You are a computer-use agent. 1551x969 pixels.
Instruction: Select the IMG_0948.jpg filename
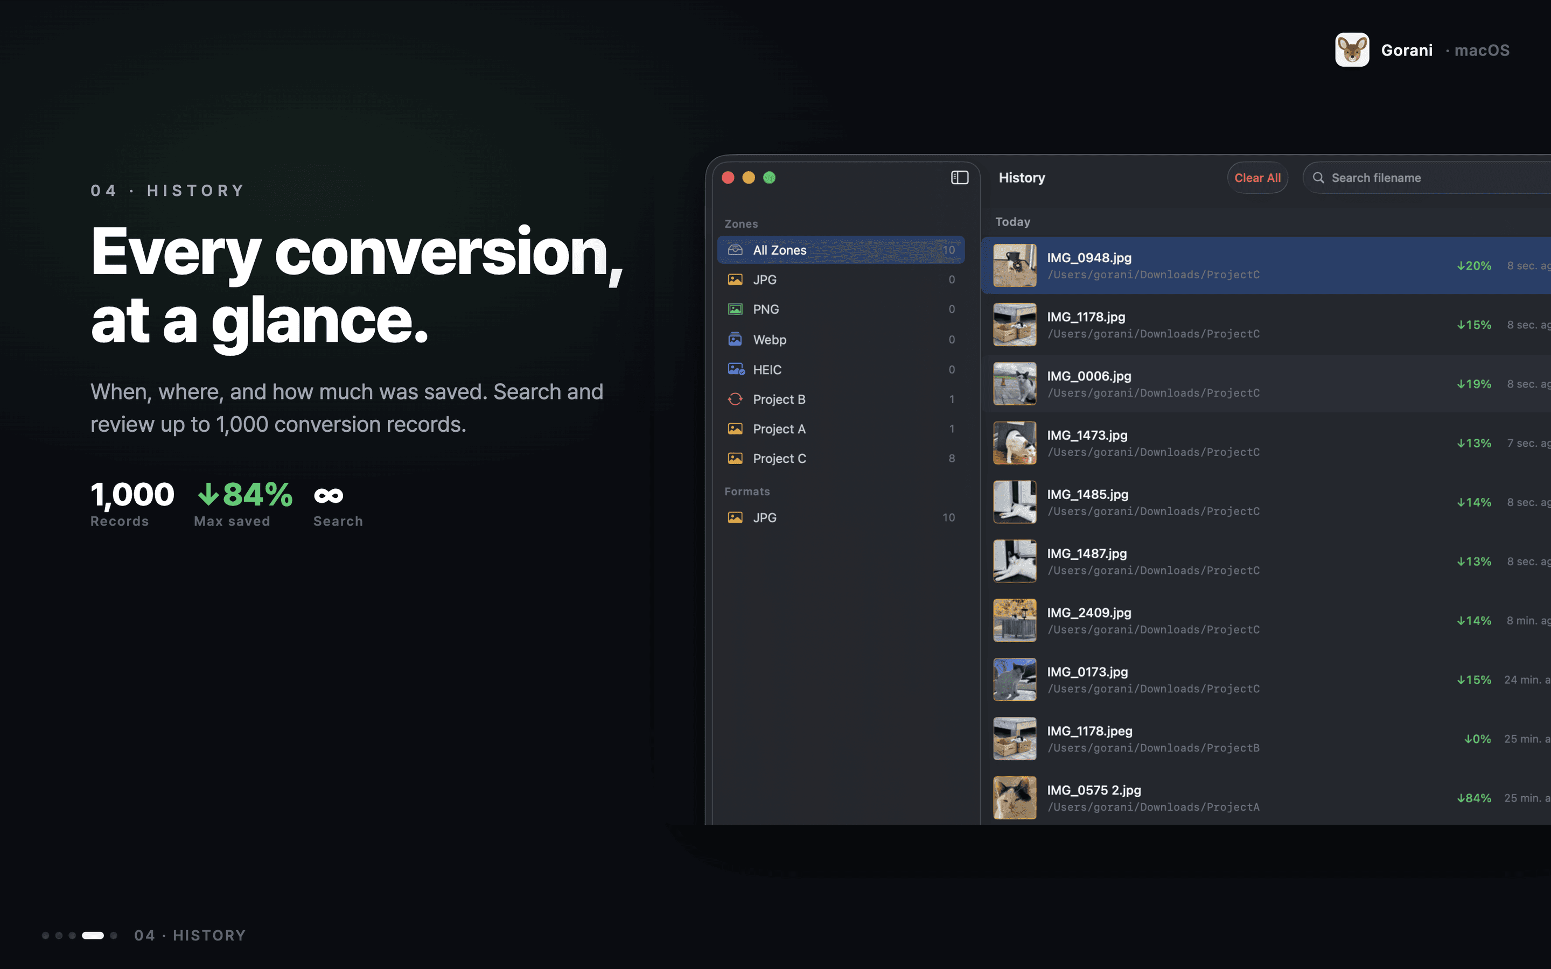click(x=1089, y=258)
